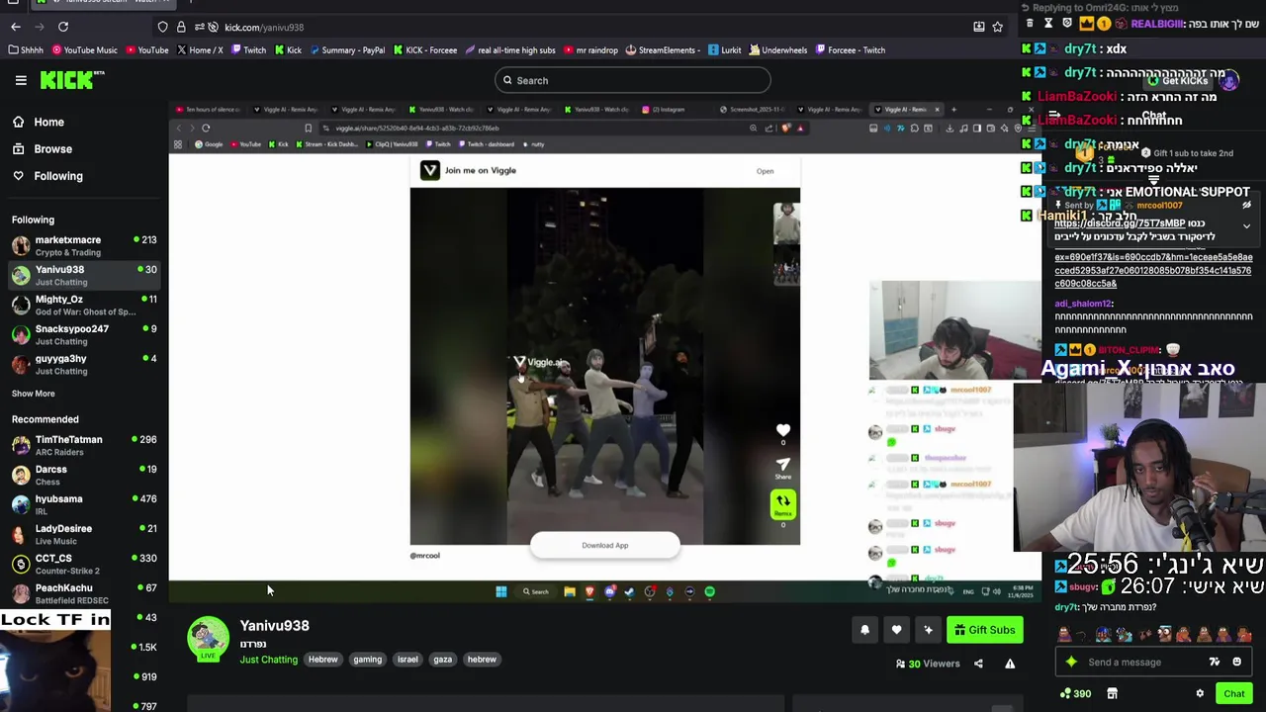
Task: Click Open button on Viggle banner
Action: click(x=765, y=171)
